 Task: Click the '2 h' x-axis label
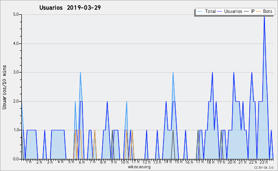(39, 162)
